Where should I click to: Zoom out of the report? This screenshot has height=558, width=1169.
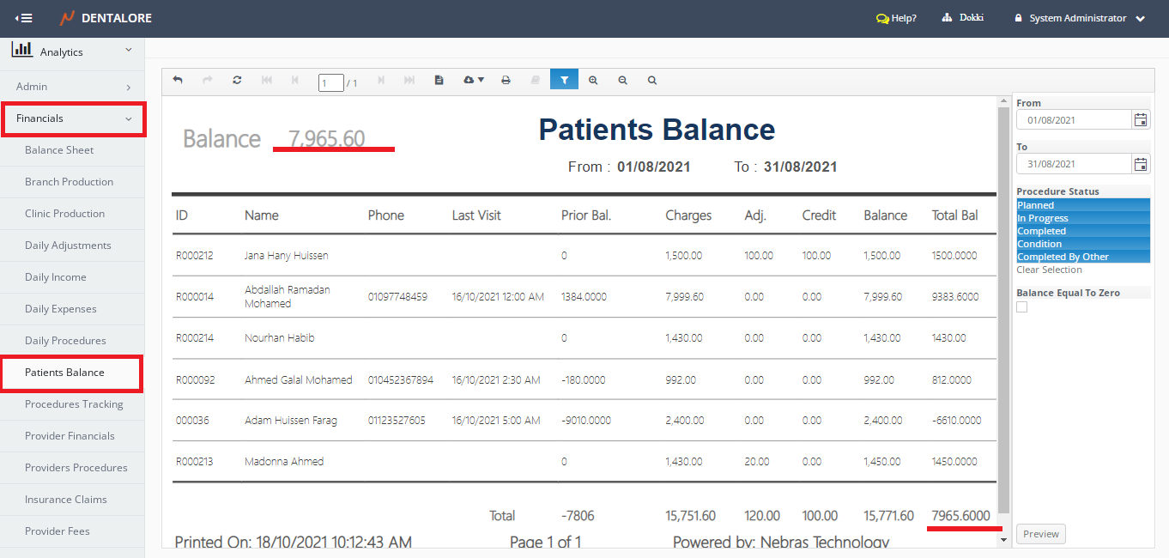[622, 80]
